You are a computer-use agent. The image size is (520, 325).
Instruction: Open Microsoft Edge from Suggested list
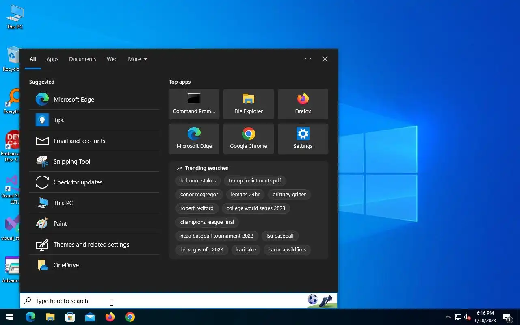[x=94, y=99]
